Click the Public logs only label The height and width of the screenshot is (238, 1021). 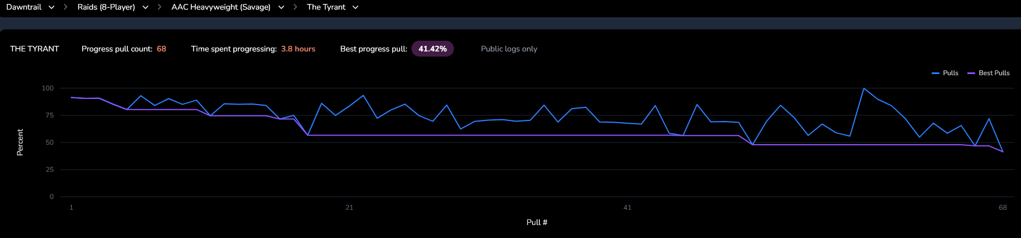pos(509,49)
